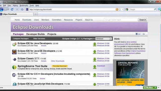Click green download arrow for Java EE Developers

pos(95,52)
